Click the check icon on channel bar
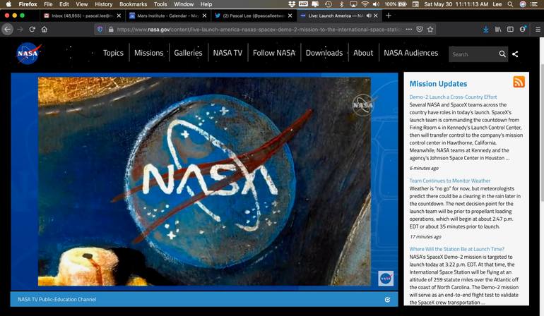This screenshot has width=544, height=316. (x=388, y=300)
